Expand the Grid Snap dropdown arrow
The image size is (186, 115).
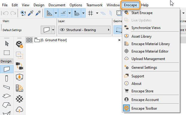coord(97,13)
